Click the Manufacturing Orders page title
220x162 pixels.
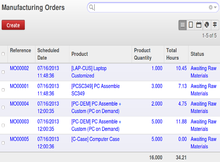click(x=33, y=7)
